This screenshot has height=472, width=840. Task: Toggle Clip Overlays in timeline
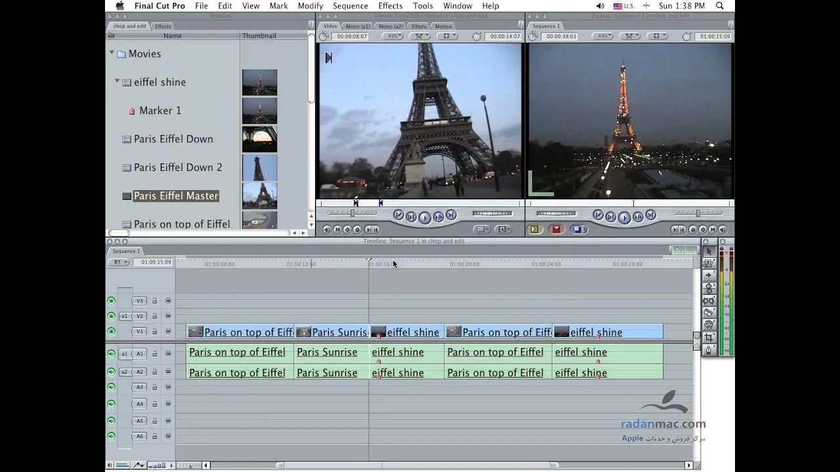[138, 465]
